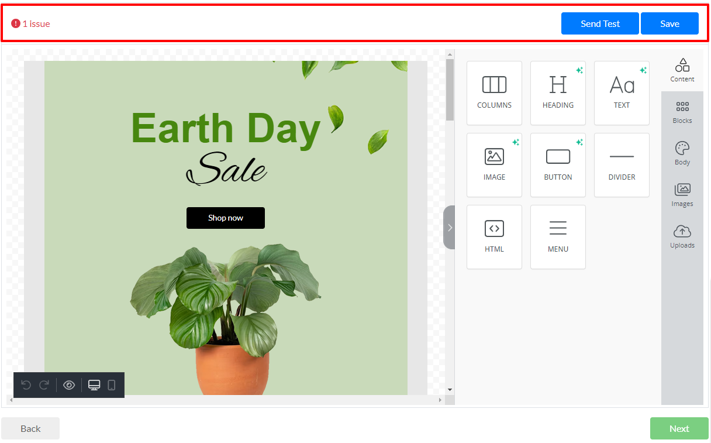
Task: Undo the last edit
Action: click(x=26, y=385)
